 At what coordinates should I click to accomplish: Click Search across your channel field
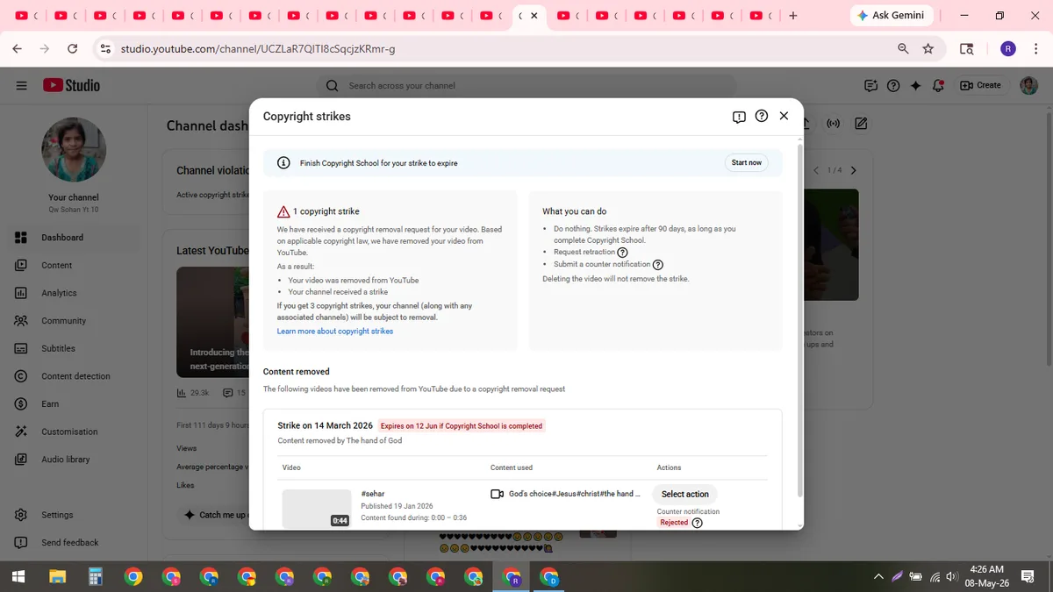526,85
